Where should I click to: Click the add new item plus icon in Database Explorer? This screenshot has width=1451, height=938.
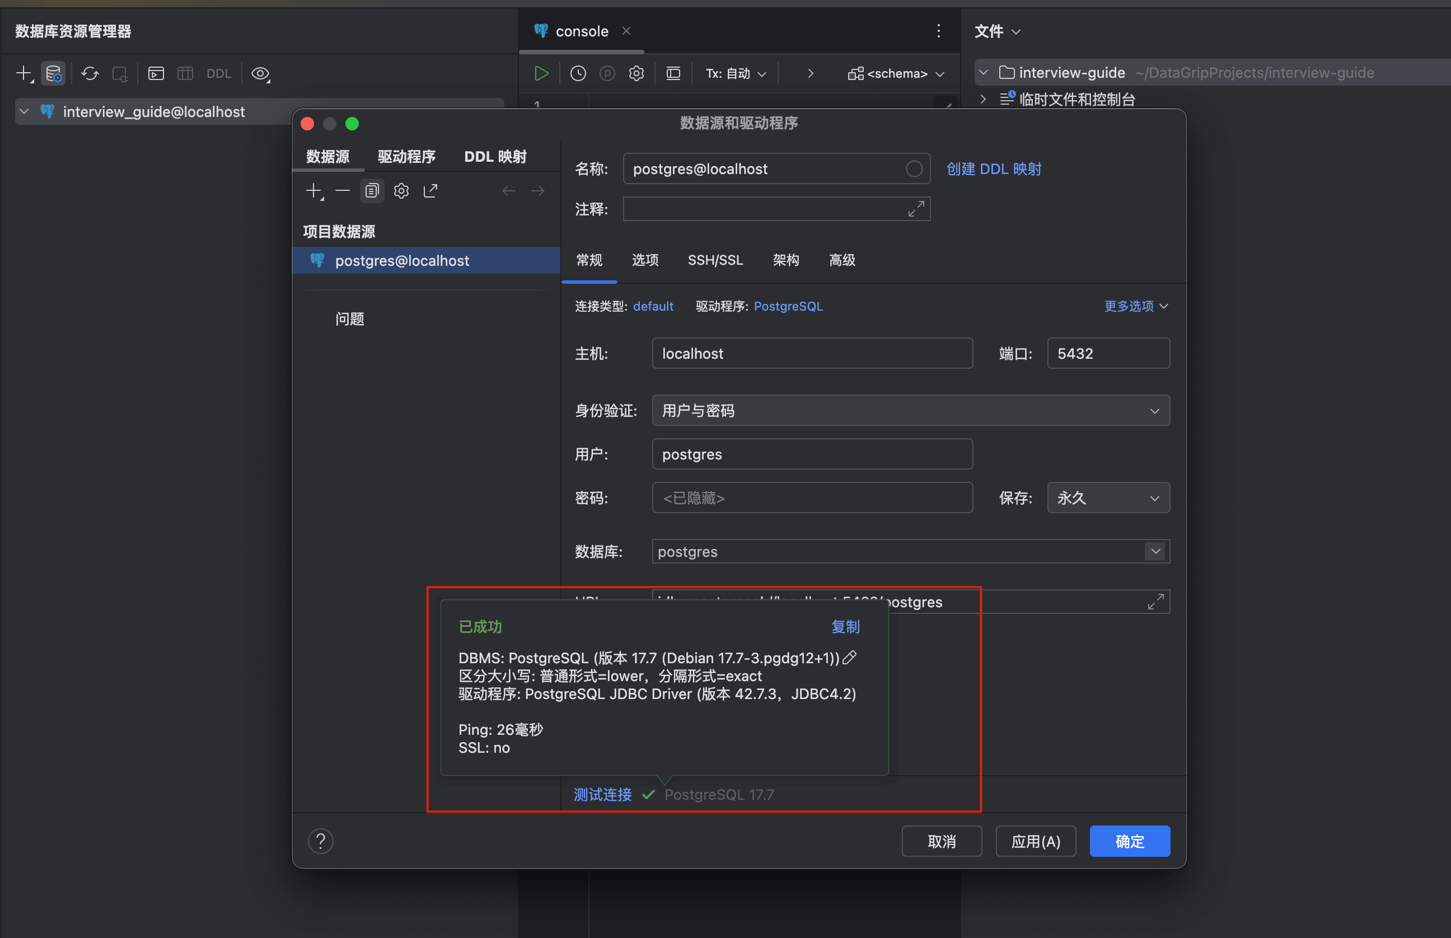click(24, 74)
